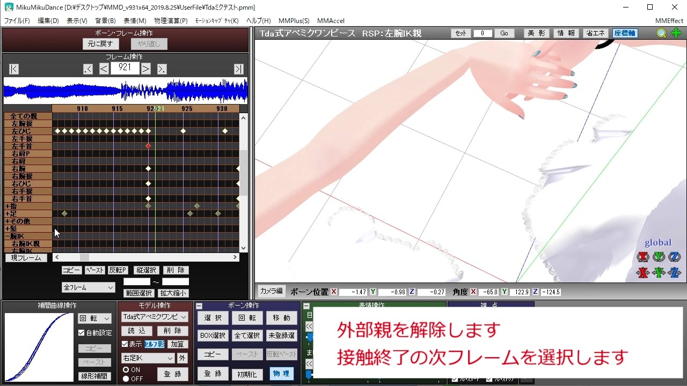Select the OFF radio button

click(126, 379)
